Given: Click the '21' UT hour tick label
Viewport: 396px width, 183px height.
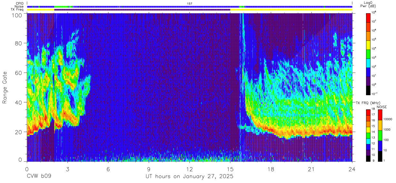Looking at the screenshot, I should (x=312, y=169).
